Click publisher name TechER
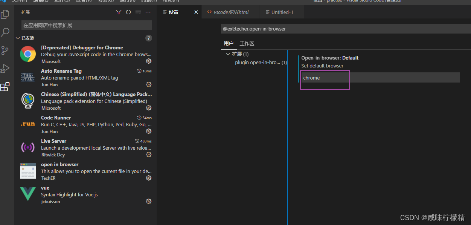The height and width of the screenshot is (225, 471). 48,178
